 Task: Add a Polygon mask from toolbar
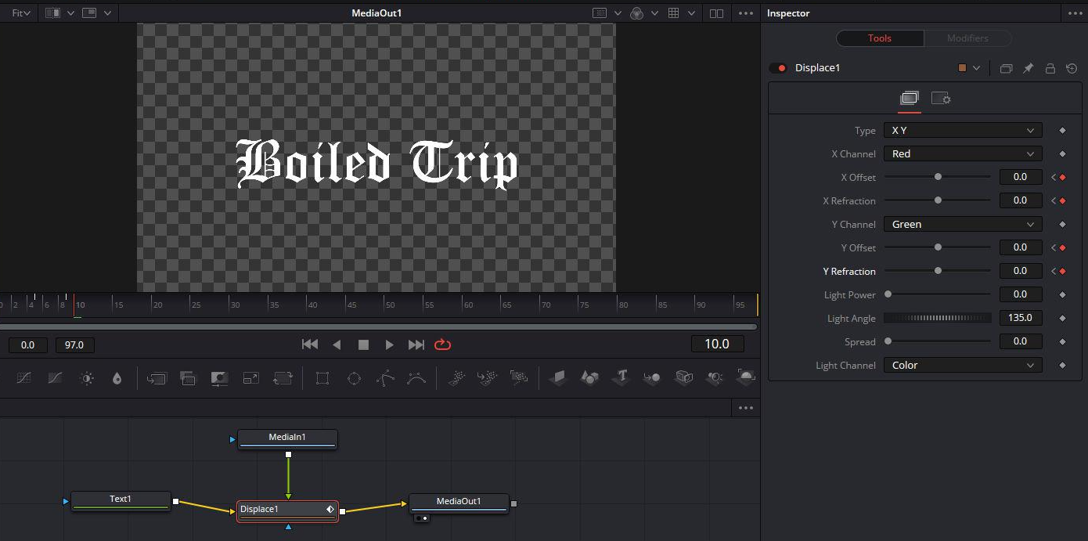click(385, 378)
